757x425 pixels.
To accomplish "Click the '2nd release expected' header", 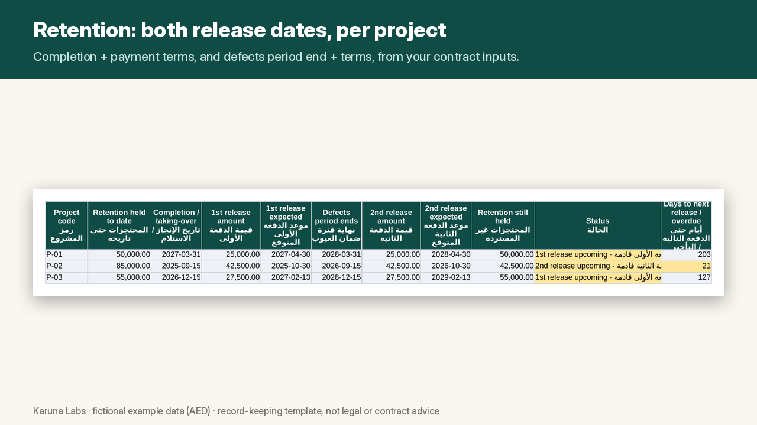I will click(x=446, y=225).
